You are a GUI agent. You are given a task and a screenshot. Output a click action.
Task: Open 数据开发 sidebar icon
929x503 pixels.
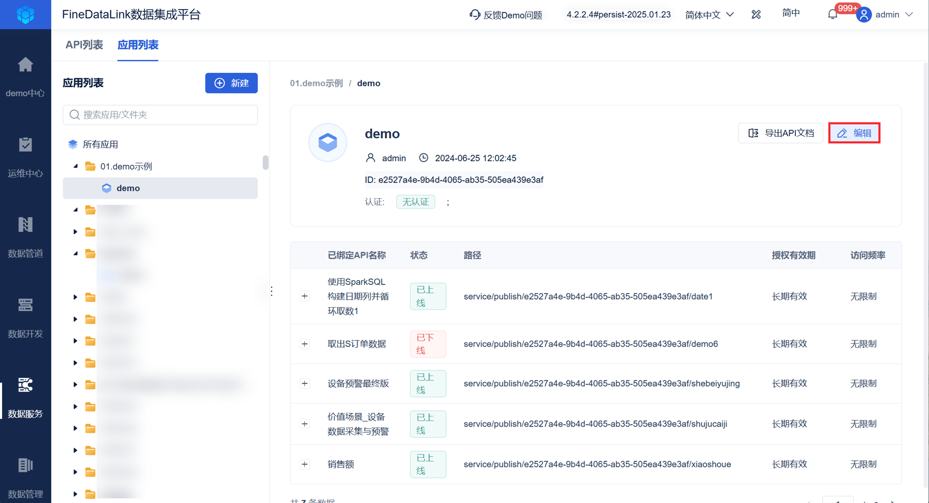coord(25,305)
